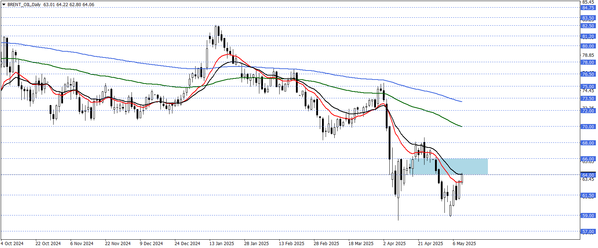598x248 pixels.
Task: Click the 75.00 price level label
Action: point(588,87)
